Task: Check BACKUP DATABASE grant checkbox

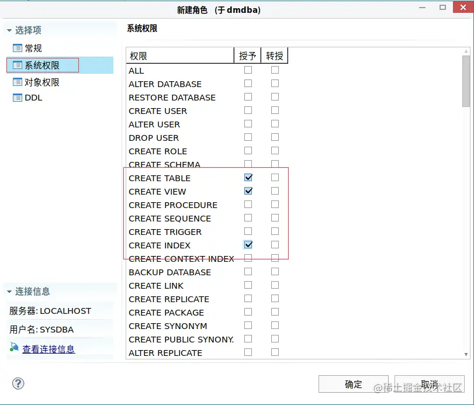Action: 248,271
